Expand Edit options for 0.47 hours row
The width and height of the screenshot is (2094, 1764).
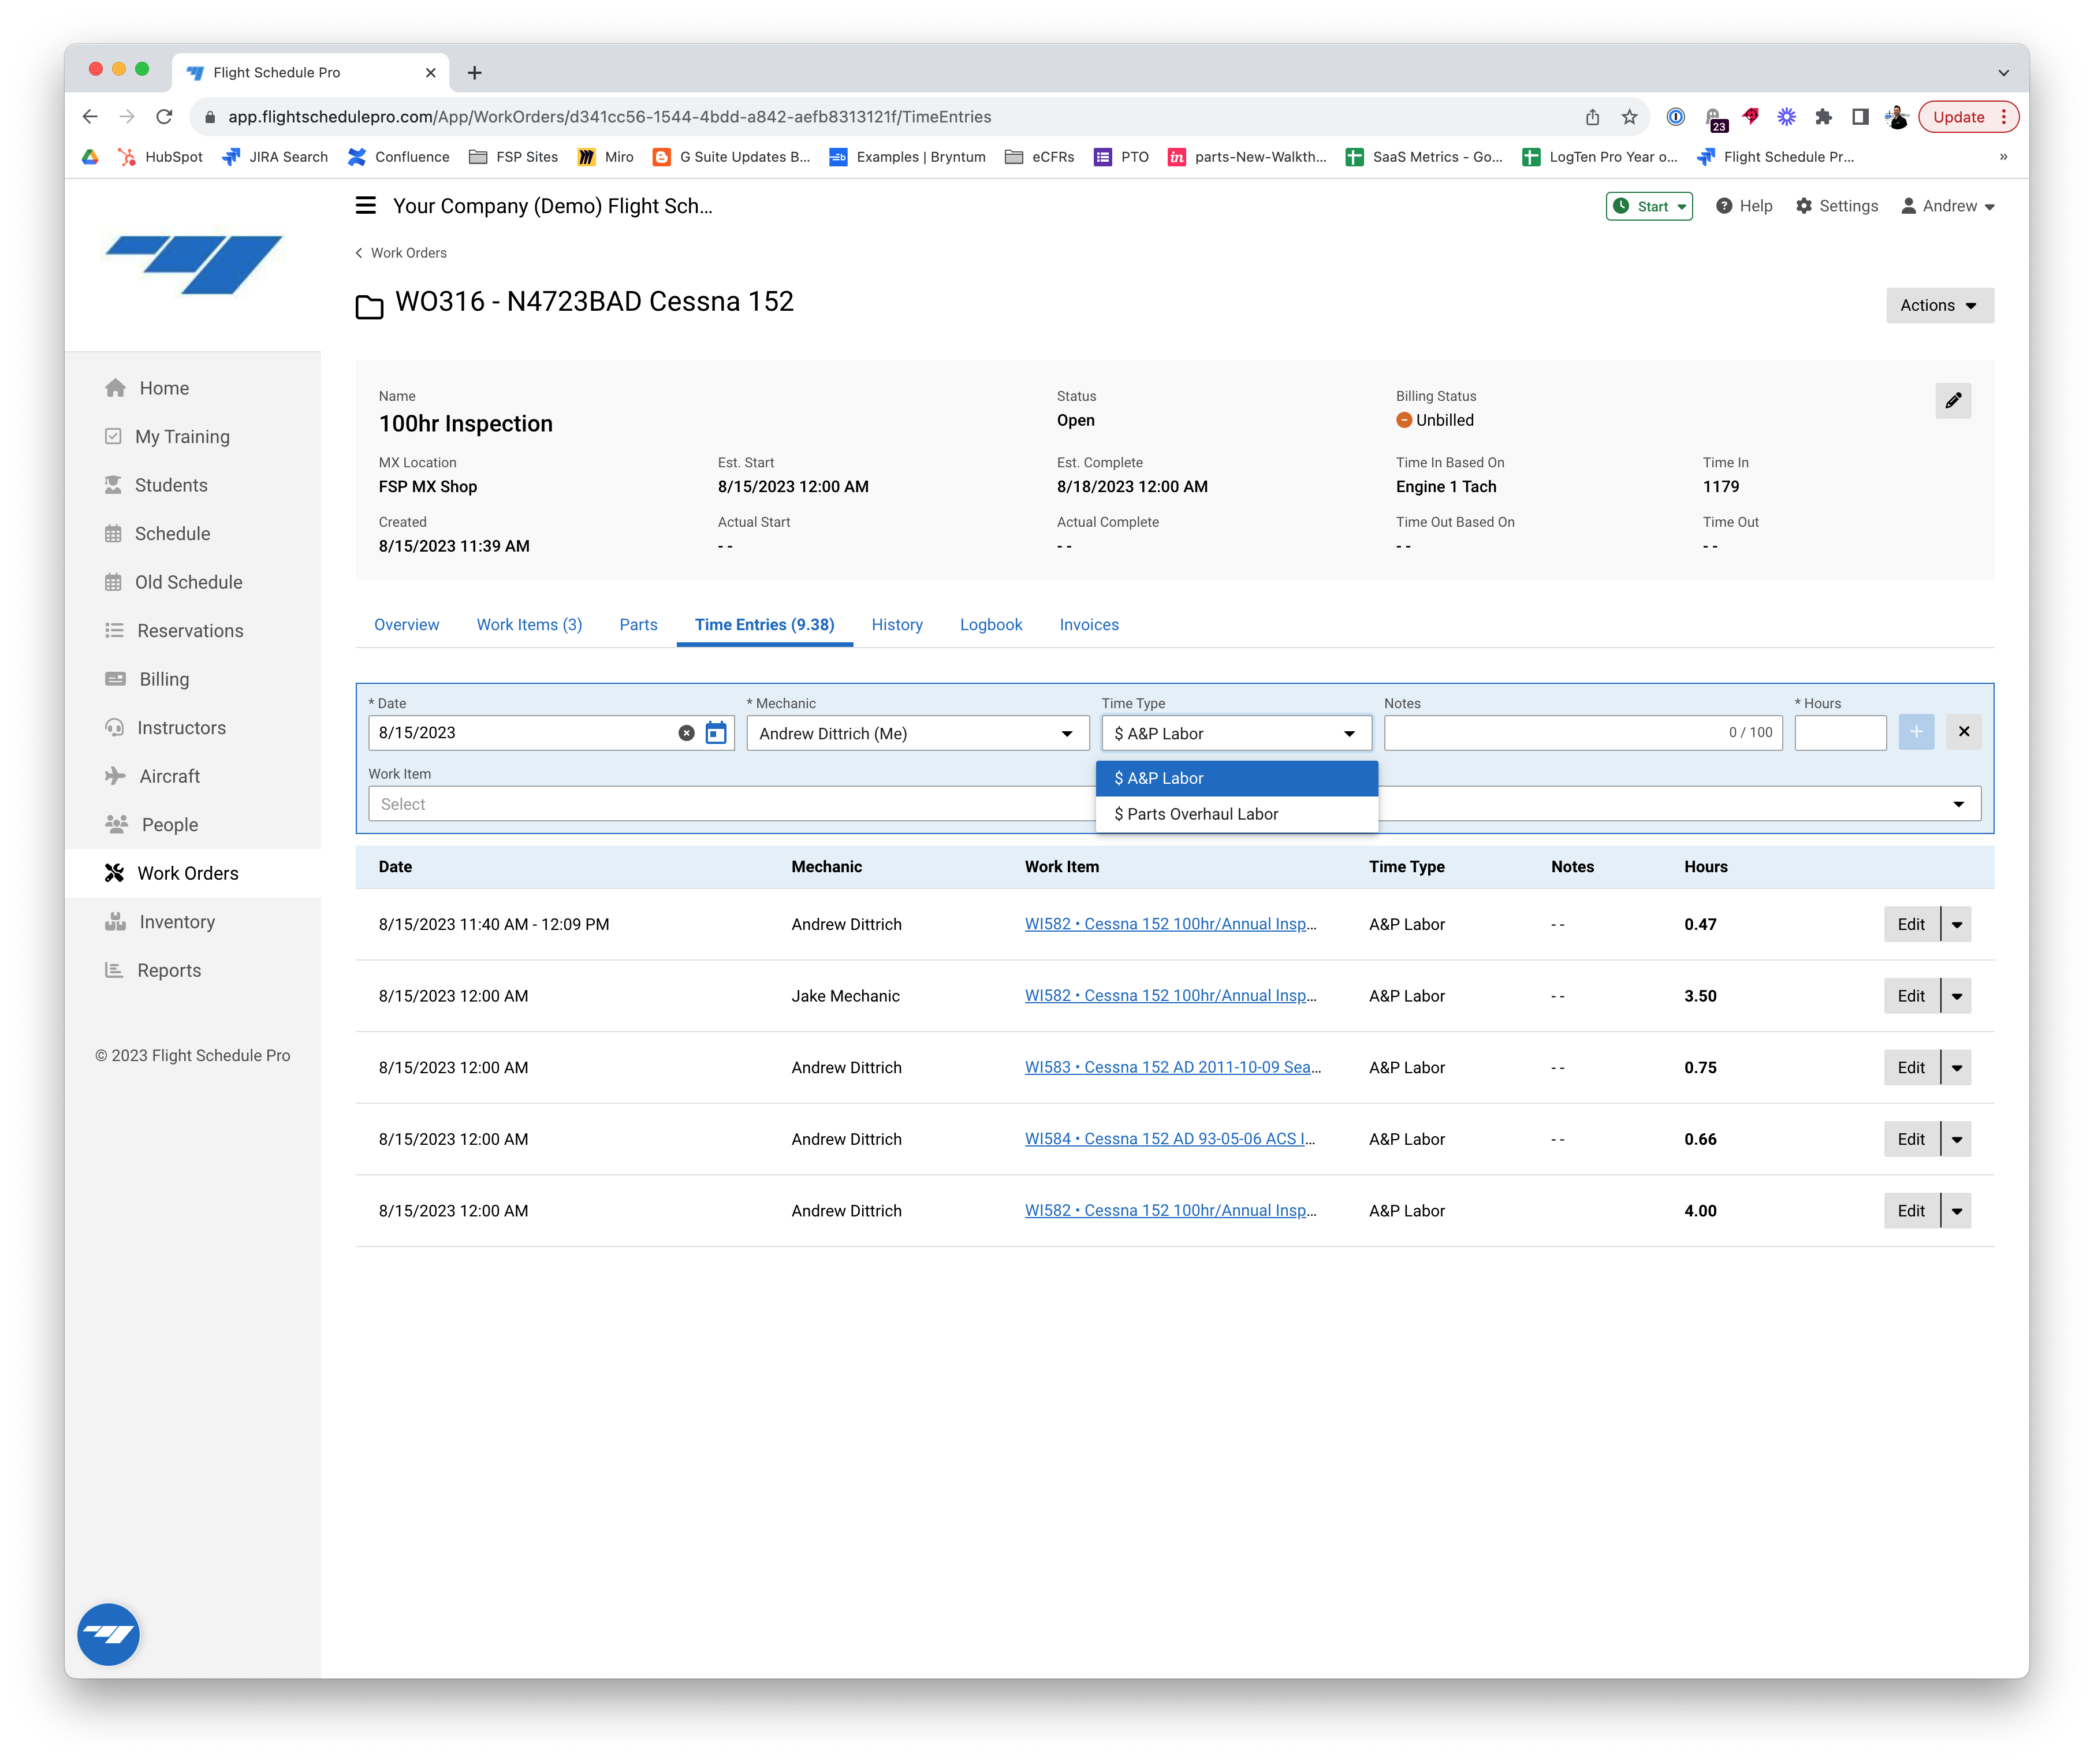click(x=1956, y=924)
